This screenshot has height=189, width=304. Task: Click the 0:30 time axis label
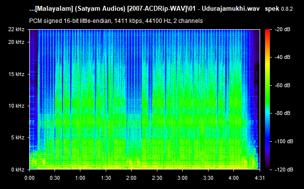point(55,178)
